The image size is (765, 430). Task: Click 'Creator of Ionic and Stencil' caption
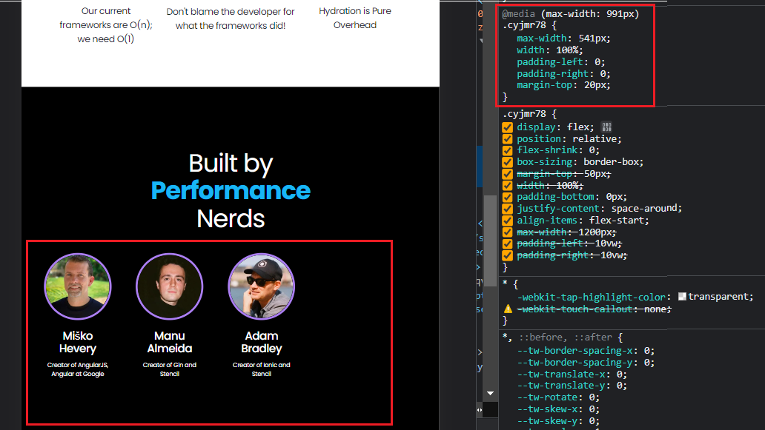[262, 369]
